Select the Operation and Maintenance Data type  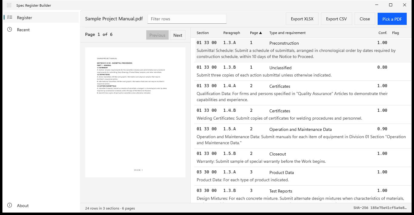(x=300, y=129)
